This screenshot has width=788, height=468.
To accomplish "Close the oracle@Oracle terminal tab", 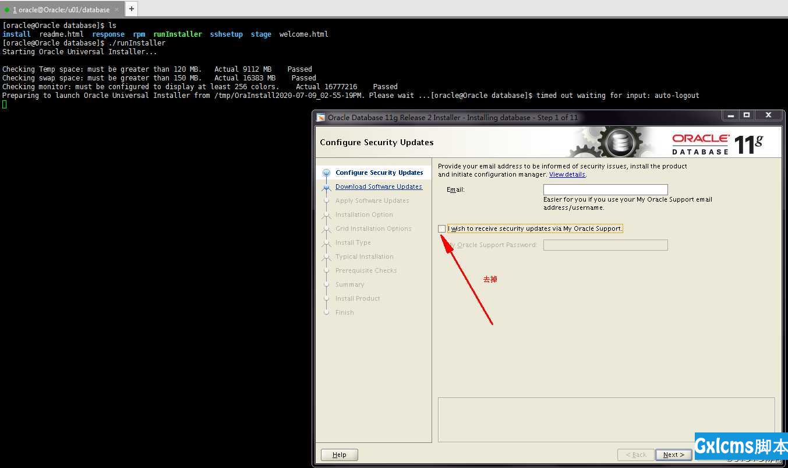I will click(x=116, y=9).
